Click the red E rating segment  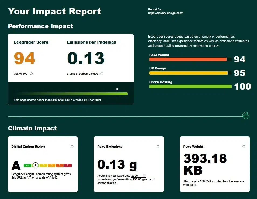point(68,165)
